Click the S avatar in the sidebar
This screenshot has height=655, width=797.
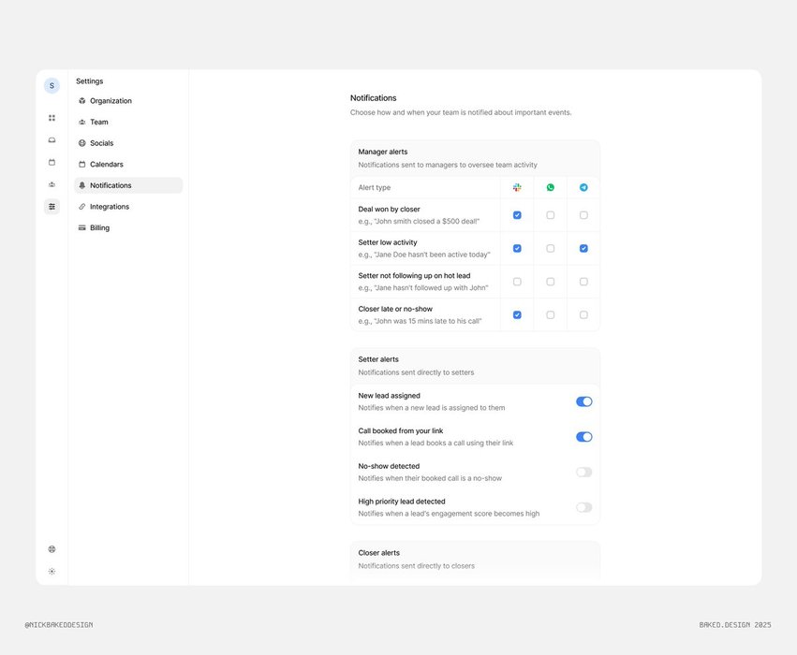pos(52,86)
